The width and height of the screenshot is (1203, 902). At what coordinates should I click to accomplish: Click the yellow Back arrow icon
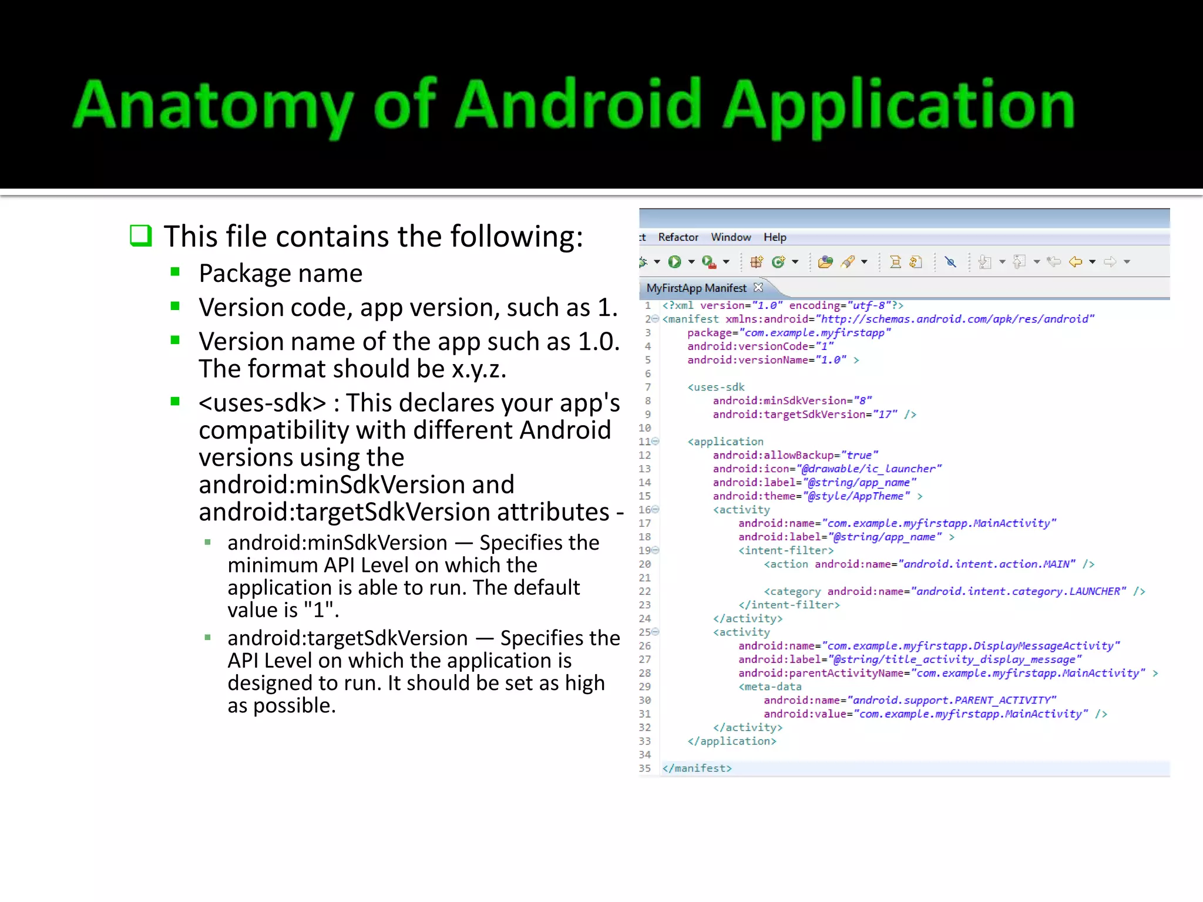tap(1076, 262)
